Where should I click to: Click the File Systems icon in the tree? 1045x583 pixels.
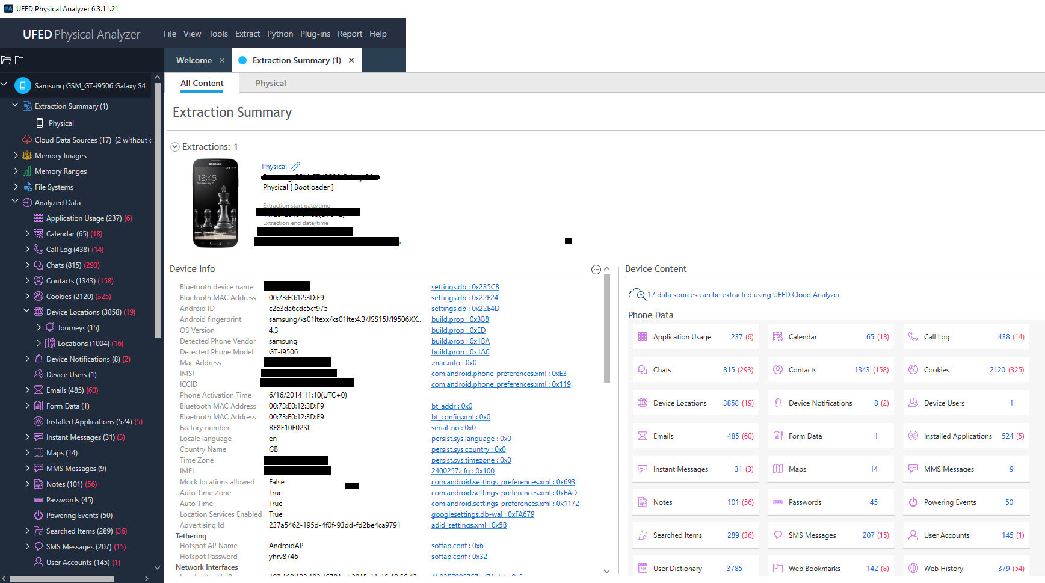point(27,187)
